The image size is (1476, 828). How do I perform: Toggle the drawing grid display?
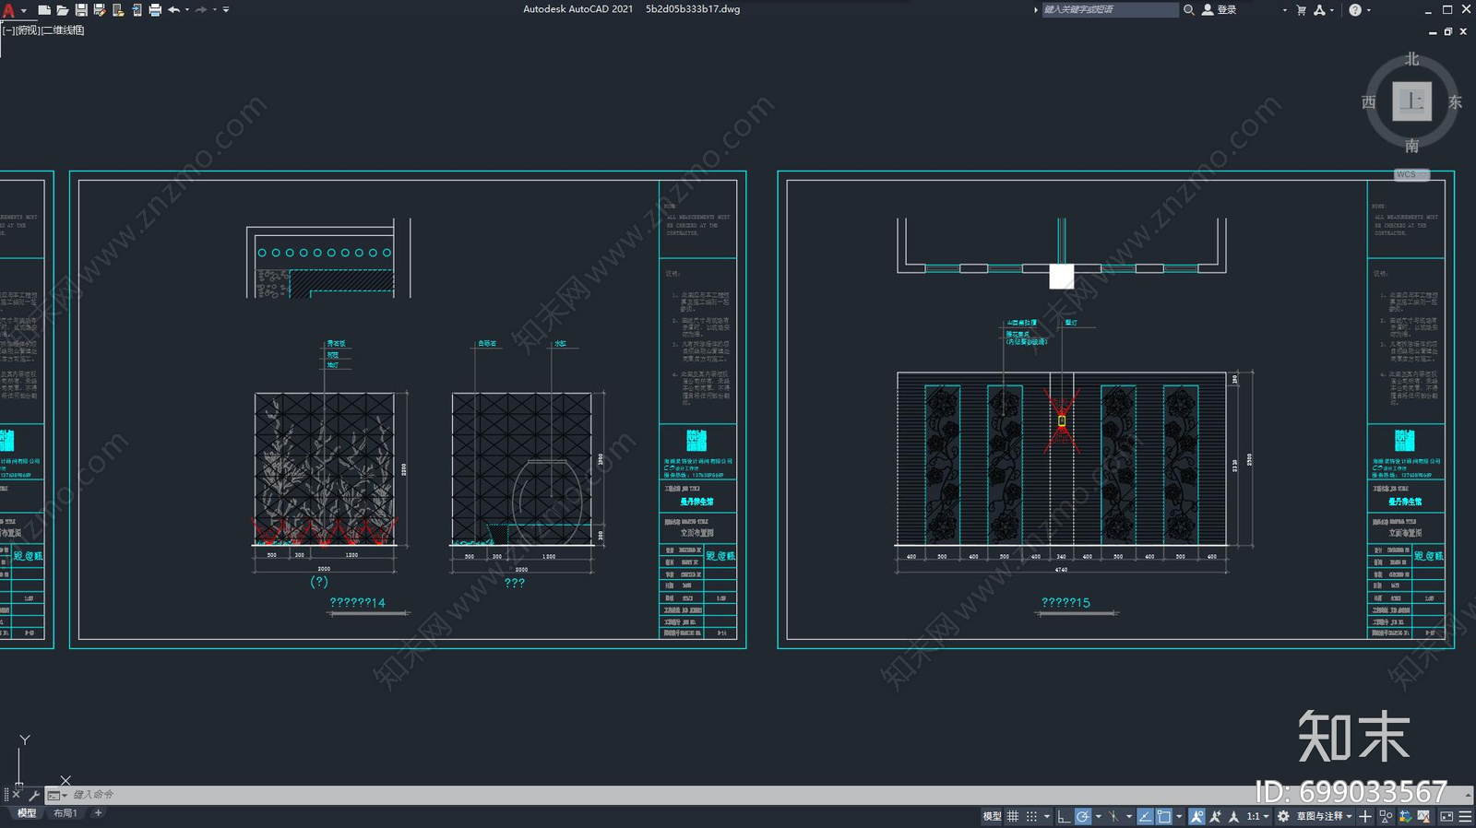coord(1013,816)
